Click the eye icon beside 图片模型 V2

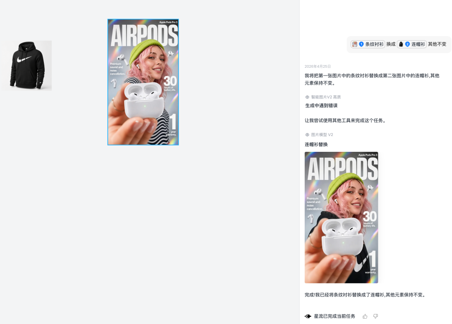[x=307, y=135]
